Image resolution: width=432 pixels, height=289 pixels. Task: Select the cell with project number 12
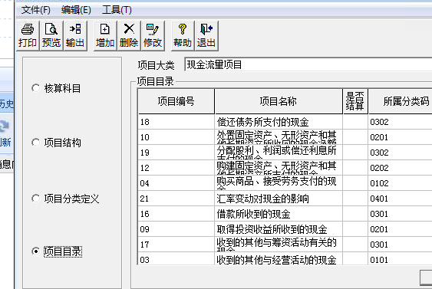click(x=176, y=168)
